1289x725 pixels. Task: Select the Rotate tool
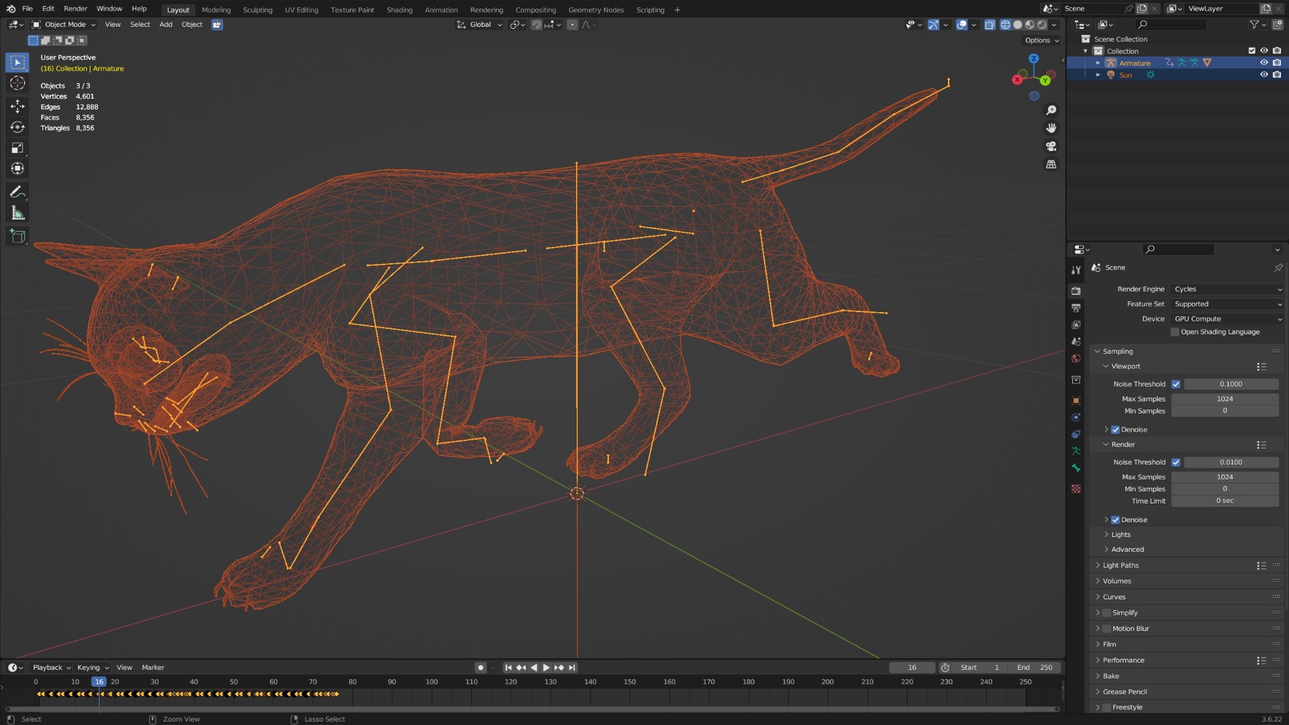[17, 127]
